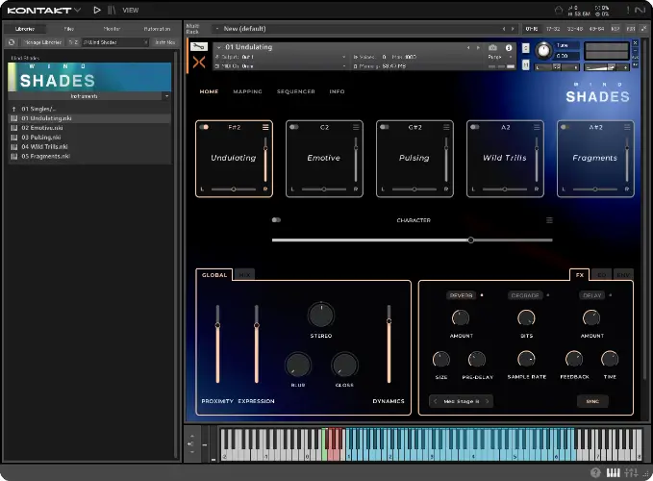Show the keyboard panel icon in status bar

pos(614,472)
